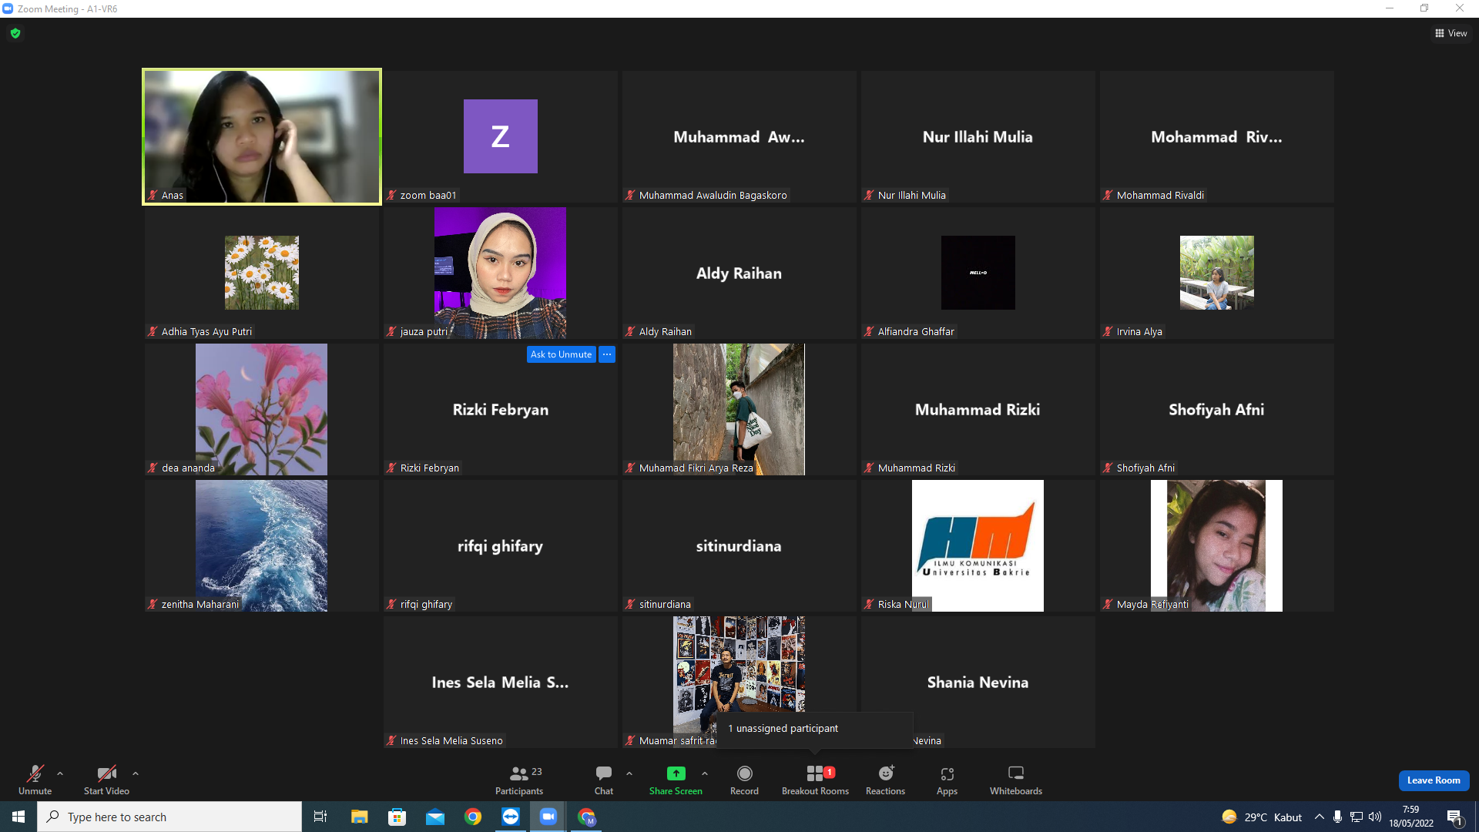Click the green encryption shield icon
1479x832 pixels.
[15, 33]
